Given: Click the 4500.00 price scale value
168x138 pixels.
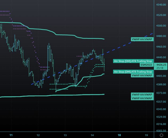Looking at the screenshot, I should point(161,26).
